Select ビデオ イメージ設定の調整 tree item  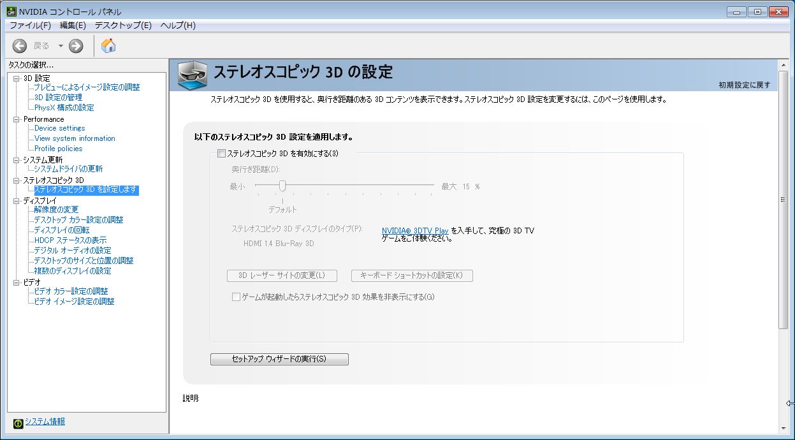74,302
